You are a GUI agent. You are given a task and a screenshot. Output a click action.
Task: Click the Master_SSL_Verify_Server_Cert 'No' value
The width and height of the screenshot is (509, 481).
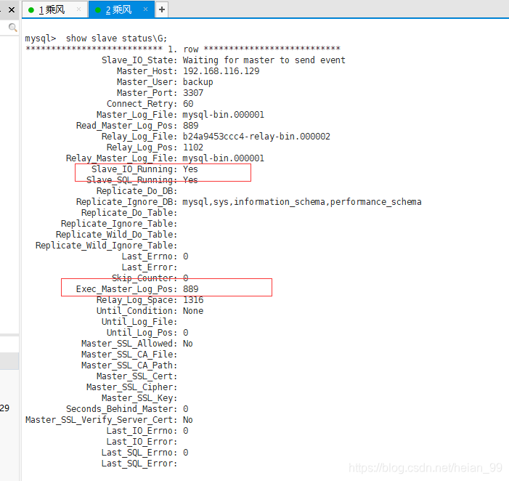[x=187, y=420]
